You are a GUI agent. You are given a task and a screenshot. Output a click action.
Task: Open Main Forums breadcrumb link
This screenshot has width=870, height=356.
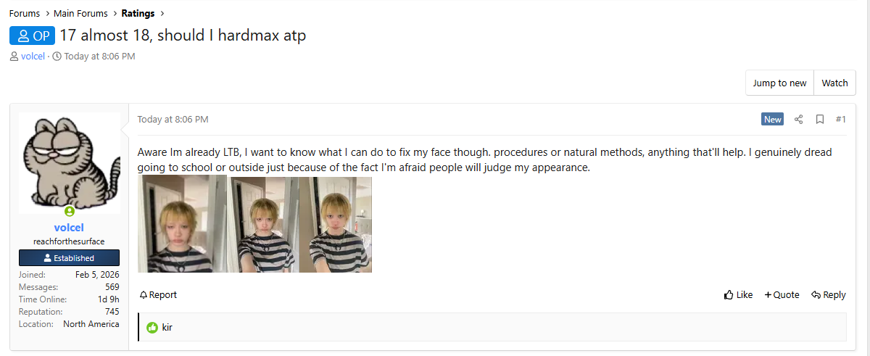(x=80, y=13)
